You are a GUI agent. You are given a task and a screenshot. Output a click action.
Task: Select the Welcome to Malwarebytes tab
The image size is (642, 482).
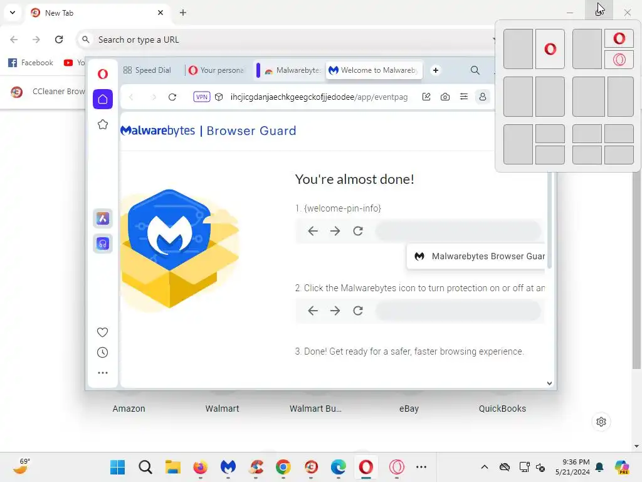coord(374,70)
